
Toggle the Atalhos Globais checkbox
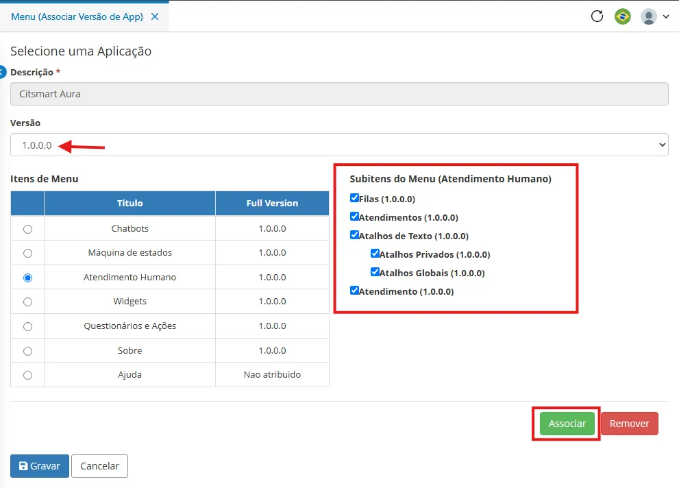coord(375,272)
